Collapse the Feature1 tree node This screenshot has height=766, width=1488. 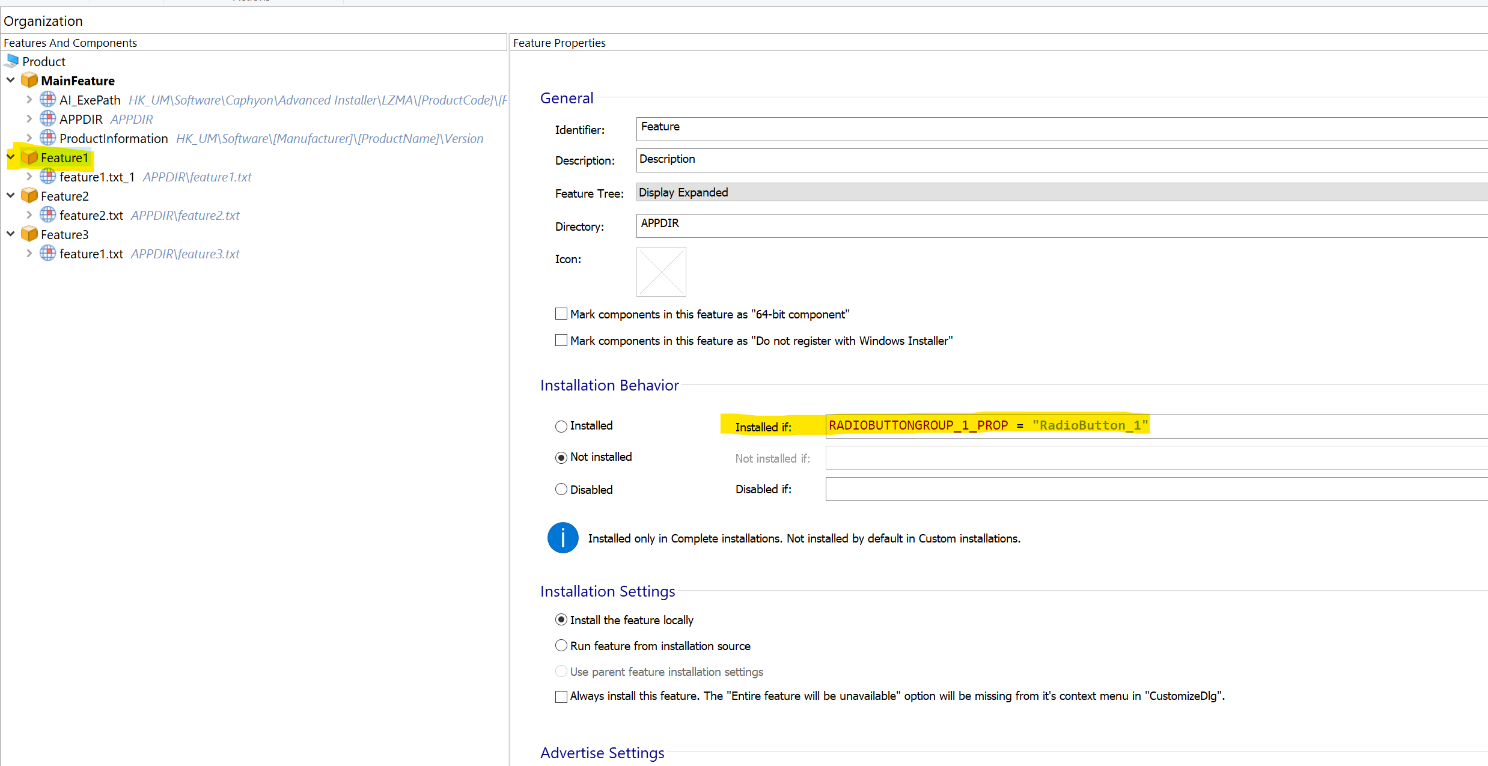(x=11, y=157)
